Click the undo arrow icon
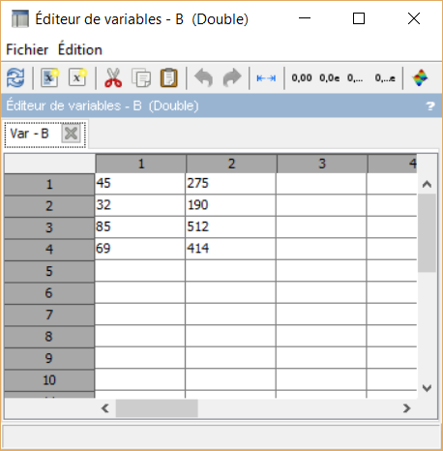The height and width of the screenshot is (451, 443). 203,77
